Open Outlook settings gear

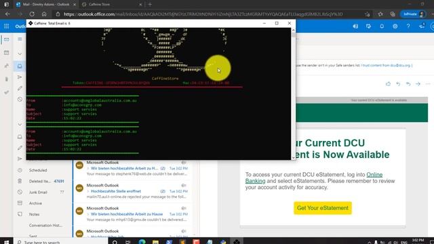(395, 26)
